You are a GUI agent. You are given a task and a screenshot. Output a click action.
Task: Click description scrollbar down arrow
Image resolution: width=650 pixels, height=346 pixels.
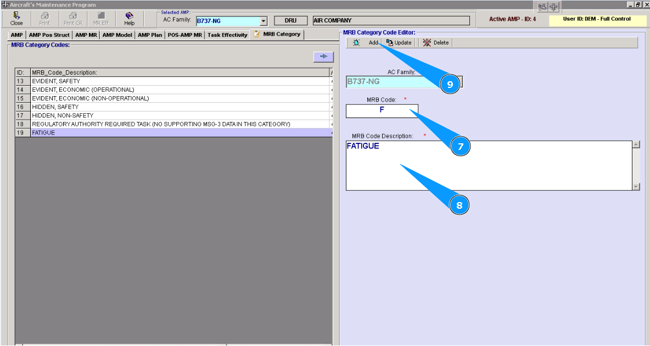coord(636,187)
